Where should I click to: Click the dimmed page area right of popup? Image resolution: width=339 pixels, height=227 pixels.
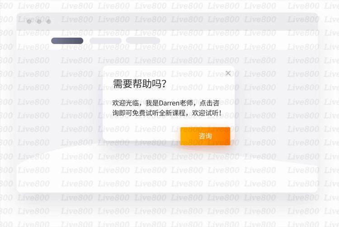(276, 102)
